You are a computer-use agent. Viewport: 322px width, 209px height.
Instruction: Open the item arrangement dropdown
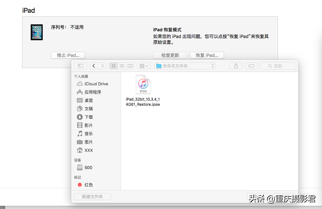point(144,66)
